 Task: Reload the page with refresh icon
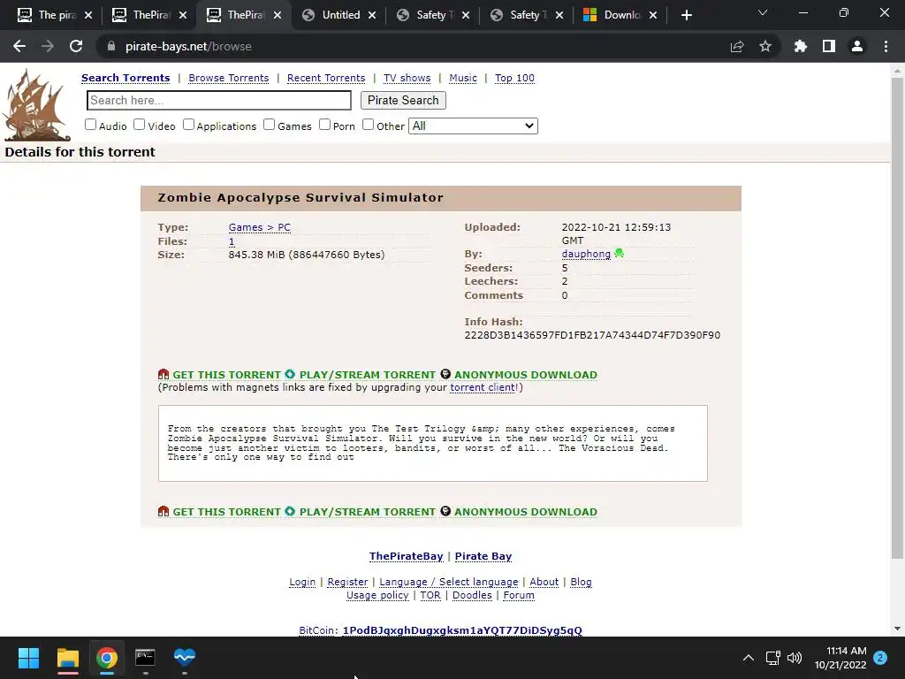pyautogui.click(x=76, y=46)
